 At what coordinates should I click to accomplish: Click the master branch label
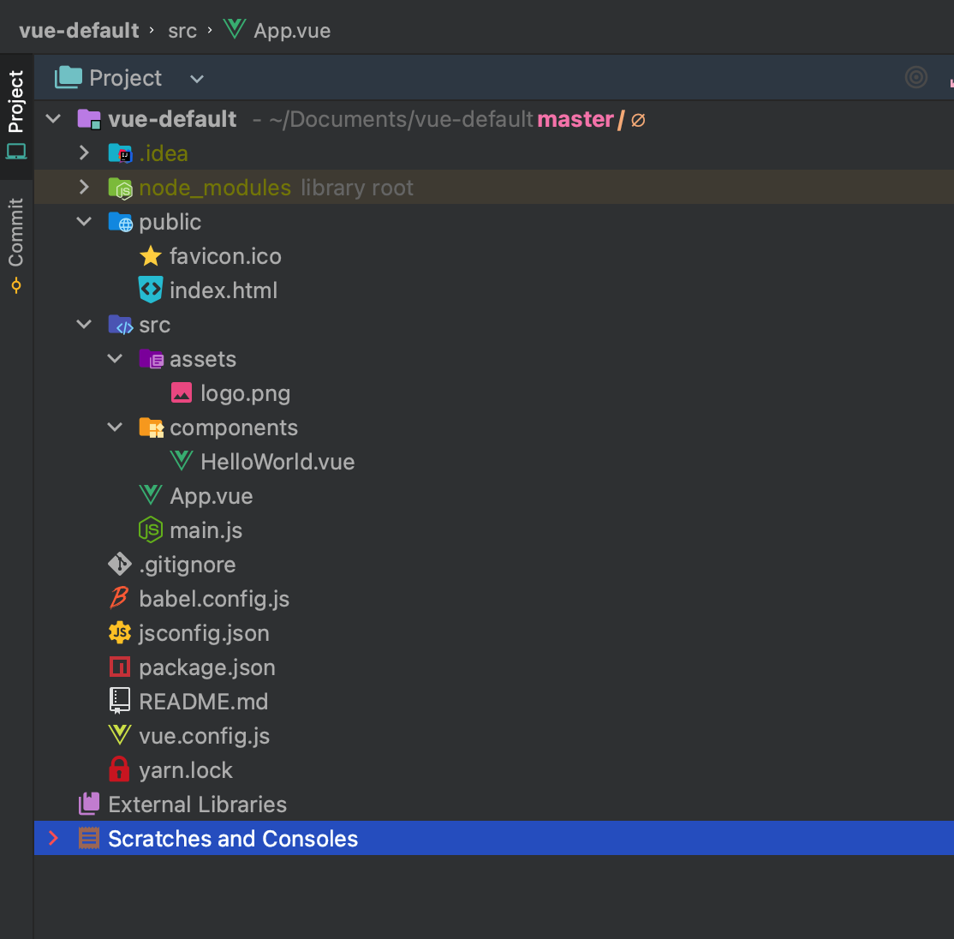tap(575, 118)
